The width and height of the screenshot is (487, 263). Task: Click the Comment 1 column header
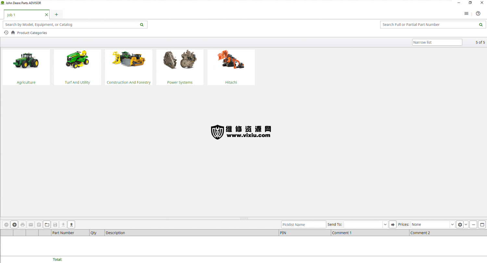point(370,233)
